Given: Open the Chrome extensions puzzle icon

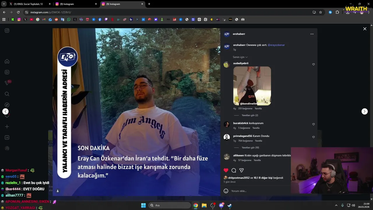Looking at the screenshot, I should pos(337,12).
